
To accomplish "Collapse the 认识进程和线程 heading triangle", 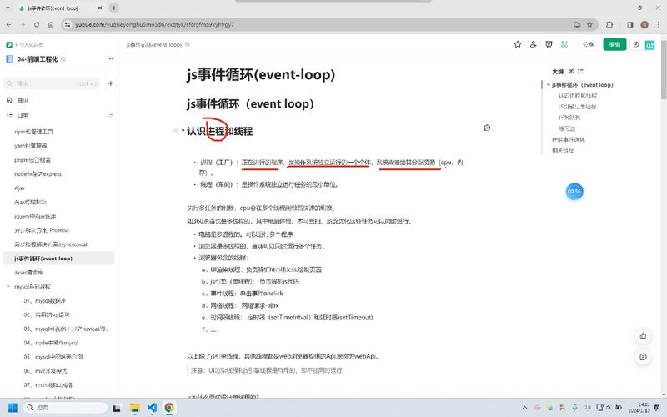I will pos(183,131).
